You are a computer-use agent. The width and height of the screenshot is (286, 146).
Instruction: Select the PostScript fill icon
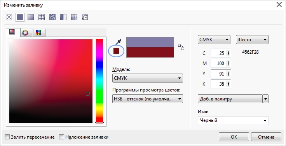(85, 18)
